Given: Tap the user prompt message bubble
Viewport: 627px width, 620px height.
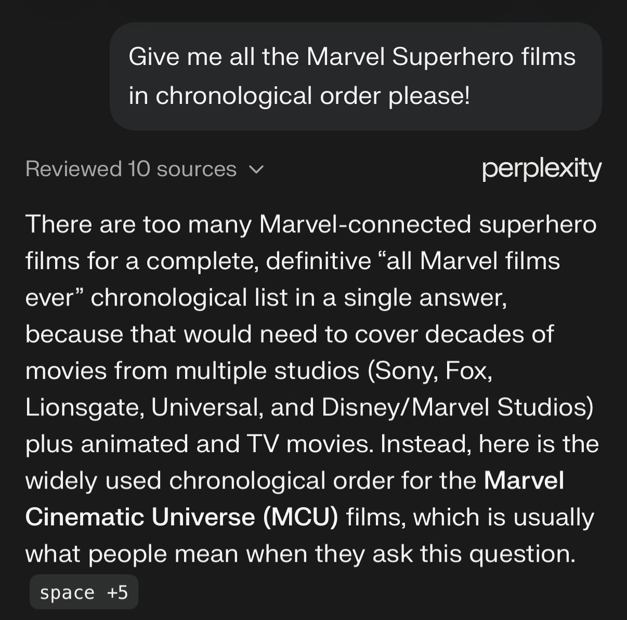Looking at the screenshot, I should point(356,76).
